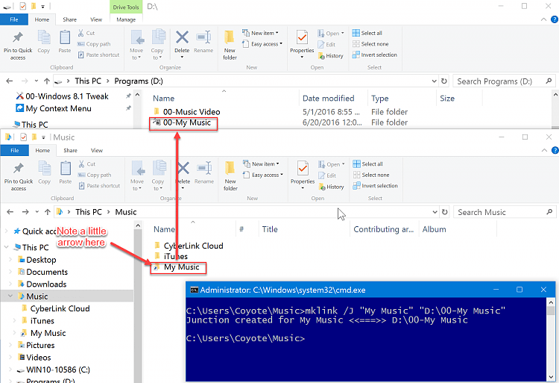Click Rename in Music window ribbon
The height and width of the screenshot is (383, 559).
click(204, 173)
